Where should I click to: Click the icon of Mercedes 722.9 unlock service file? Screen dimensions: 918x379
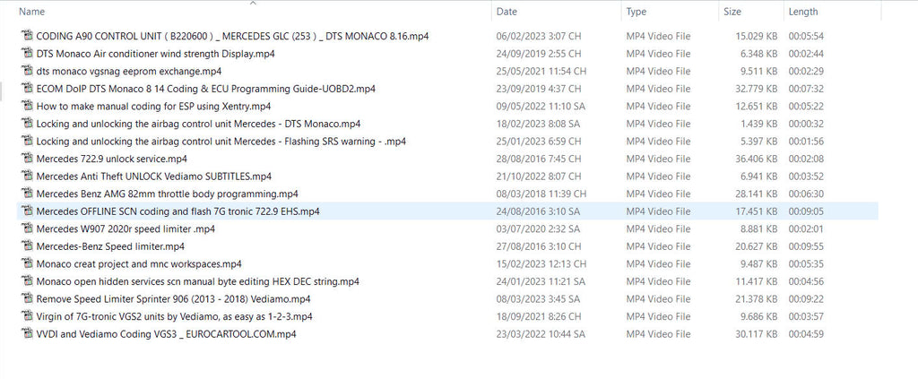26,158
